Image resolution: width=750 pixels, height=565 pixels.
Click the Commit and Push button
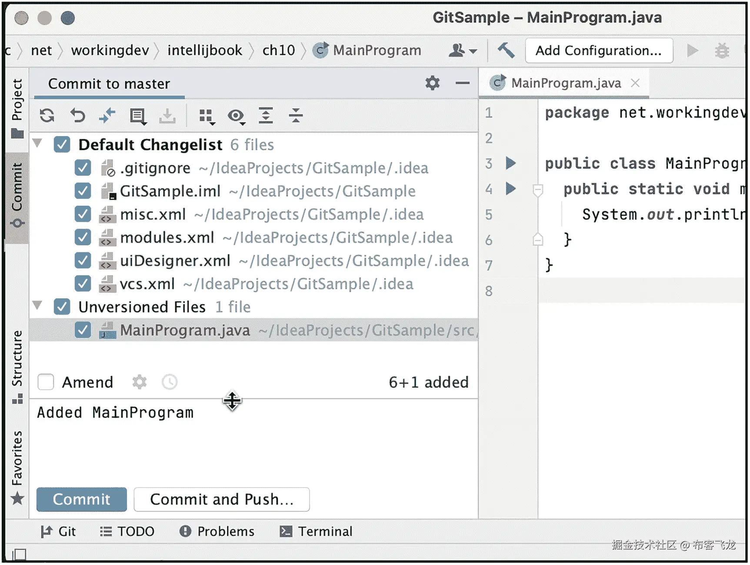pos(222,499)
